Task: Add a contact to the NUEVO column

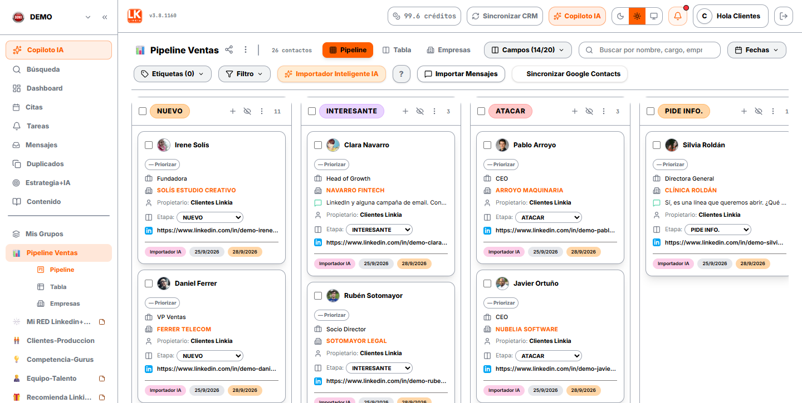Action: [x=233, y=111]
